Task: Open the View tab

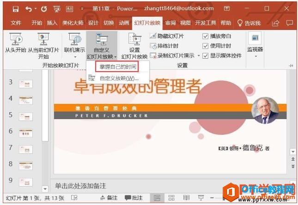Action: click(x=185, y=23)
